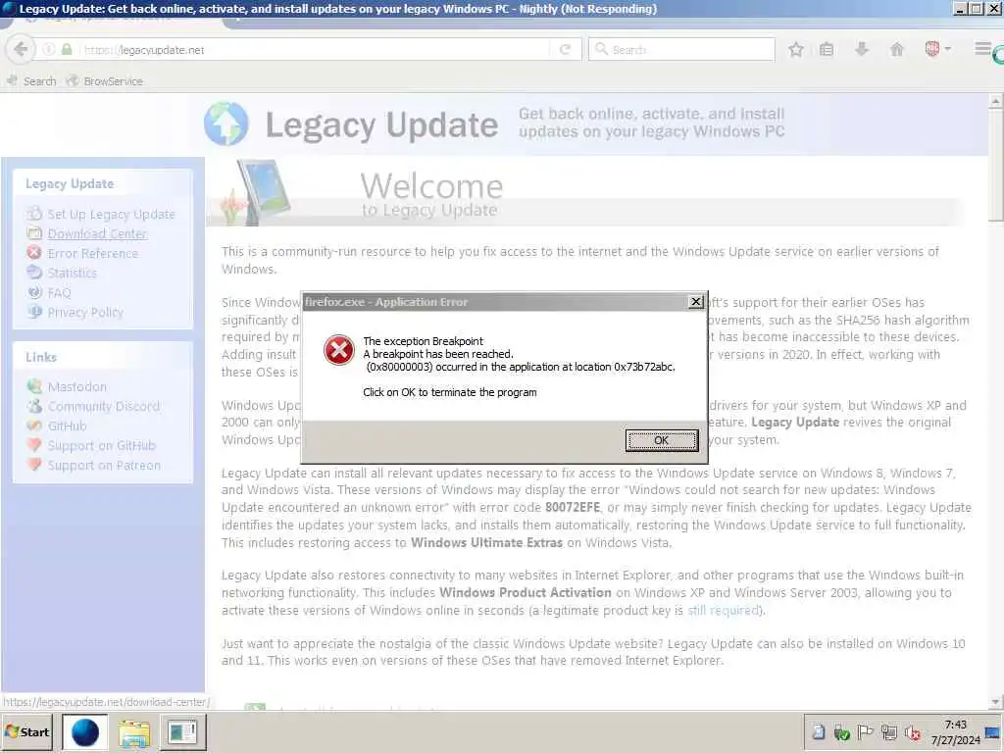Open the hamburger menu
Viewport: 1004px width, 753px height.
[x=982, y=49]
